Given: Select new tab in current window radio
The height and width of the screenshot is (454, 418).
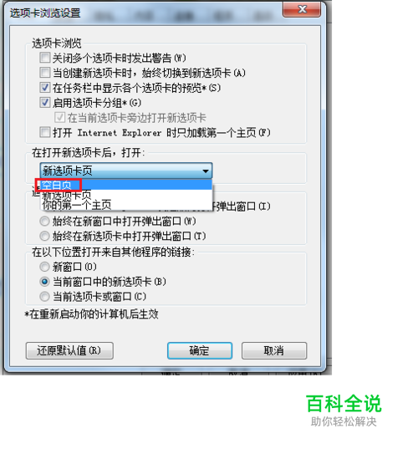Looking at the screenshot, I should (x=44, y=282).
